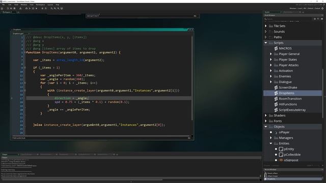Open the Tools menu
The image size is (326, 183).
32,5
